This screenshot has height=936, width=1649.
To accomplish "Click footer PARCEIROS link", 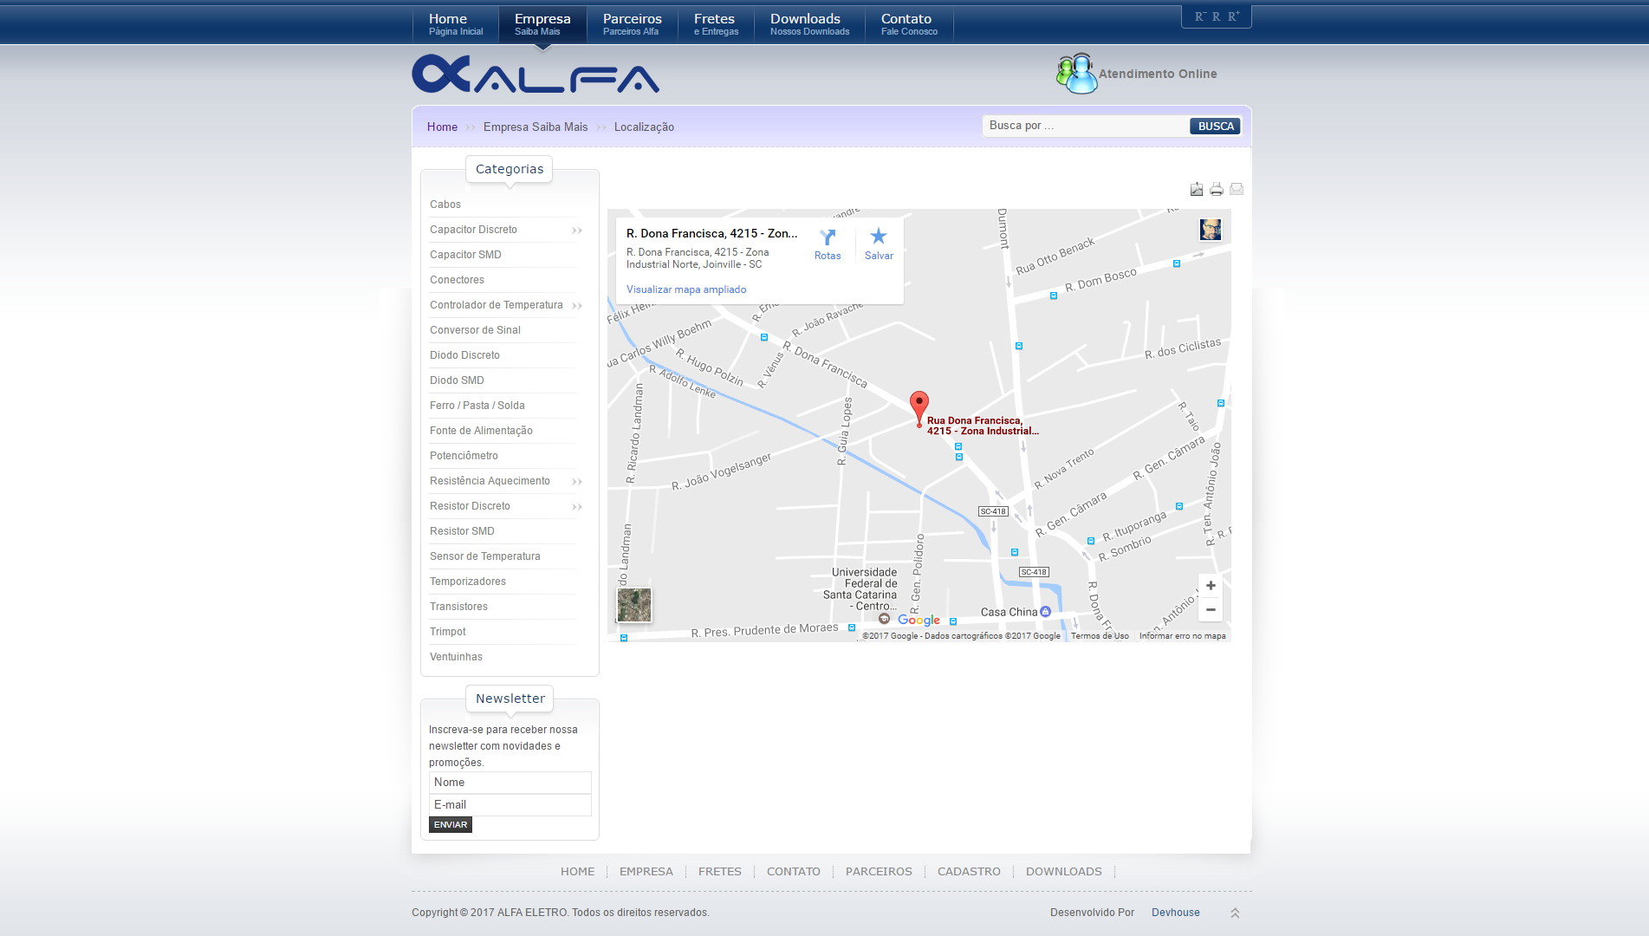I will [879, 872].
